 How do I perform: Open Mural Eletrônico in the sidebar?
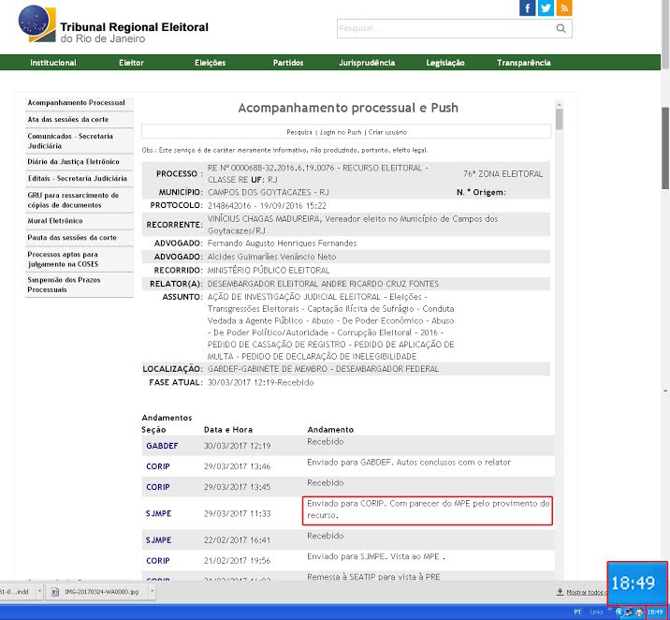tap(55, 221)
